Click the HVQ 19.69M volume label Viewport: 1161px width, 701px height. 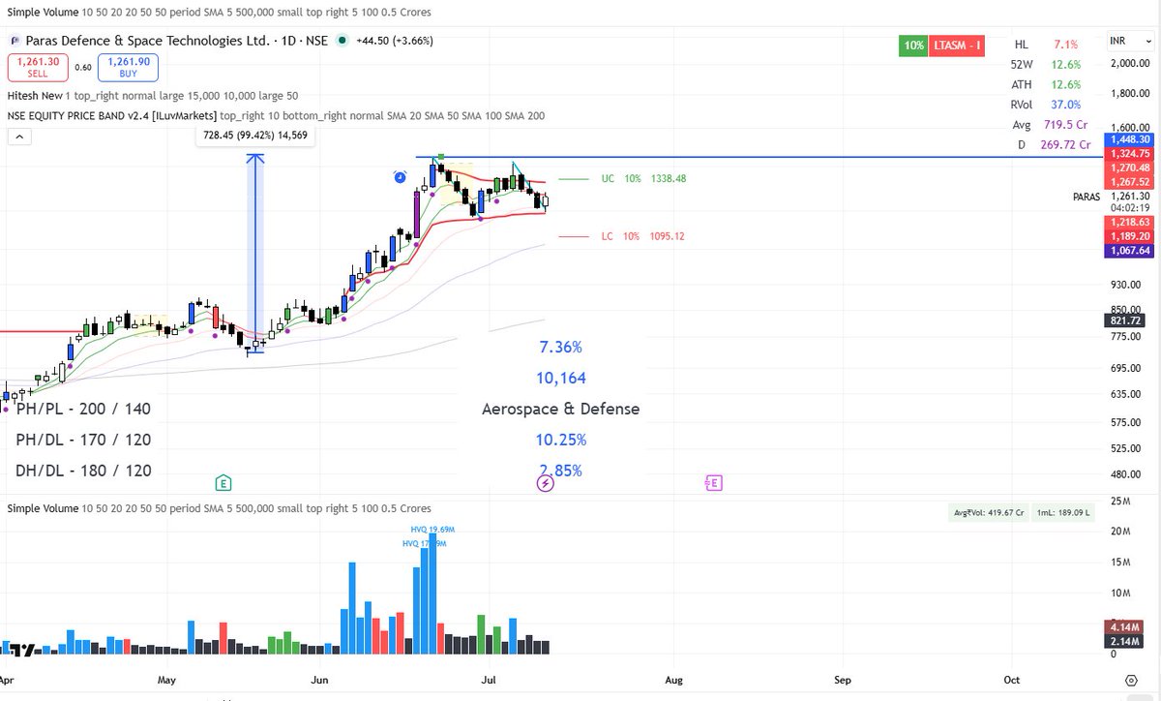tap(432, 529)
